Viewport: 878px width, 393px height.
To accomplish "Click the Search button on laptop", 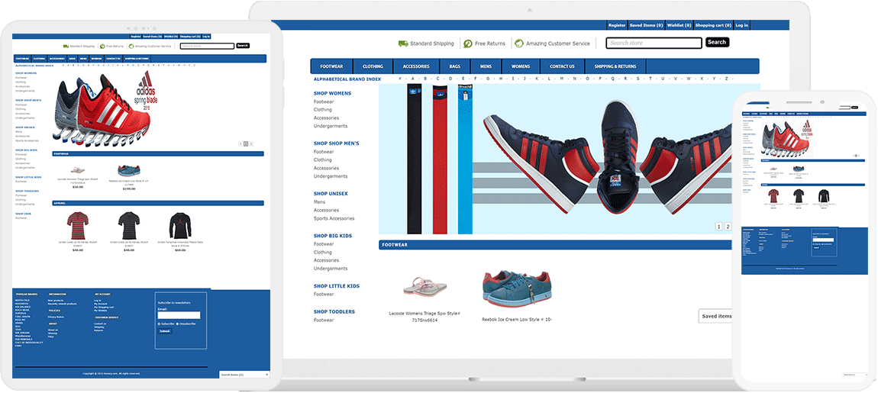I will (x=717, y=42).
